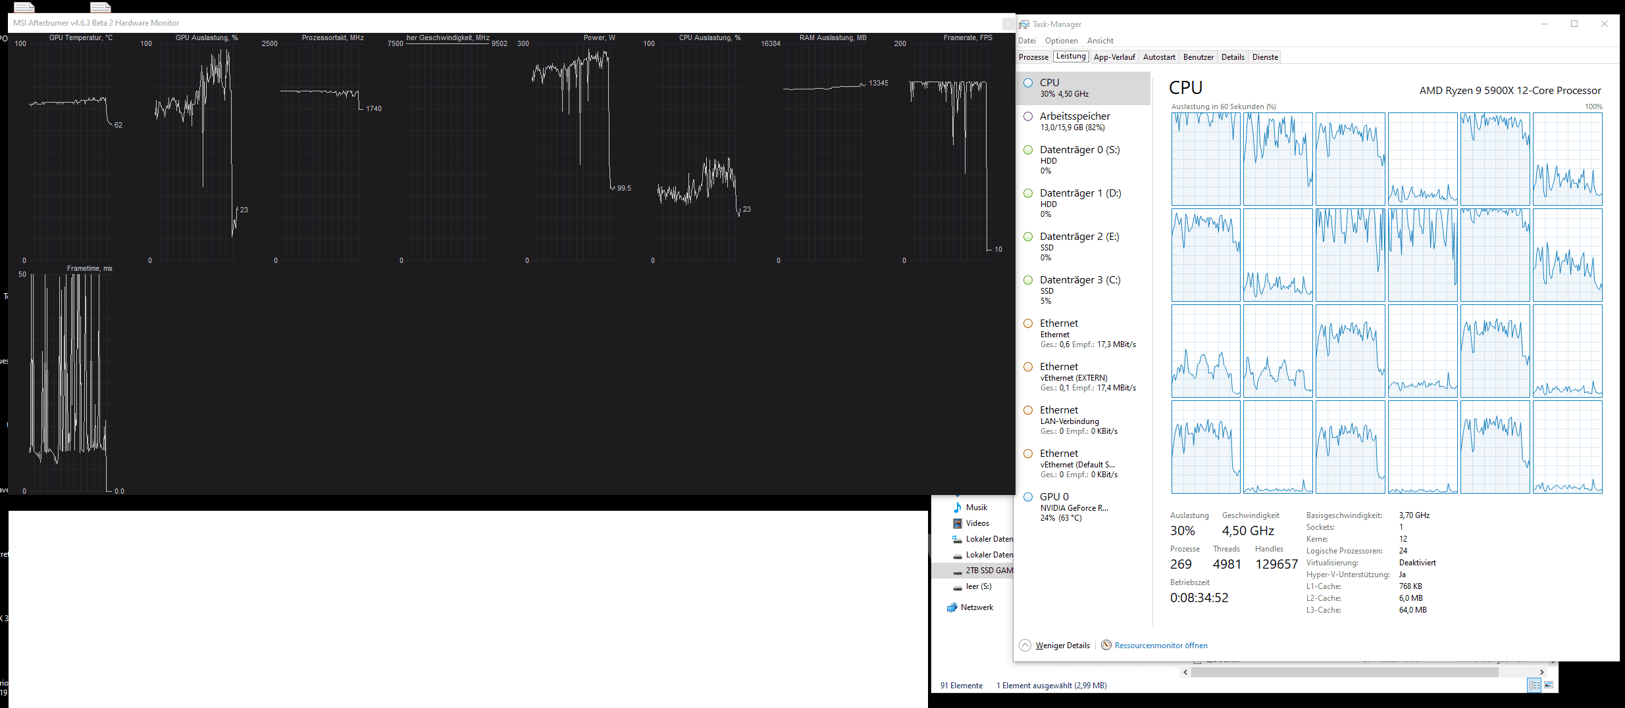The width and height of the screenshot is (1625, 708).
Task: Open Netzwerk in the Explorer sidebar
Action: (x=977, y=607)
